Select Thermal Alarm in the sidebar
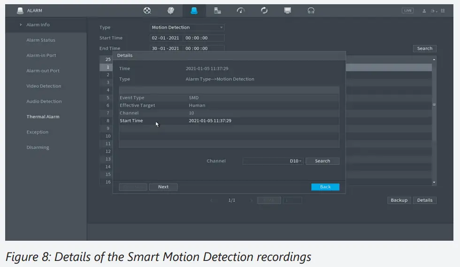This screenshot has width=460, height=267. (x=43, y=117)
